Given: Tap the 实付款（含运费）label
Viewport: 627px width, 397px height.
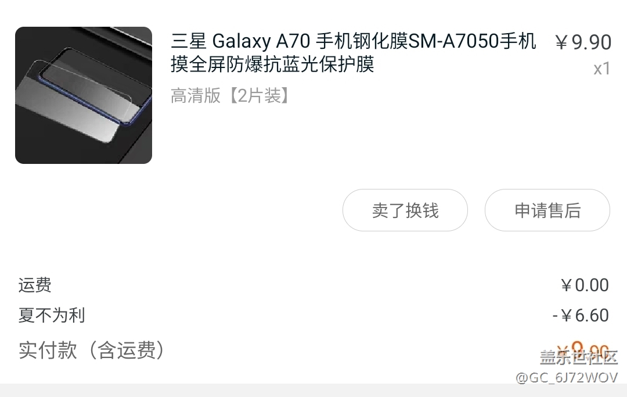Looking at the screenshot, I should [x=92, y=350].
